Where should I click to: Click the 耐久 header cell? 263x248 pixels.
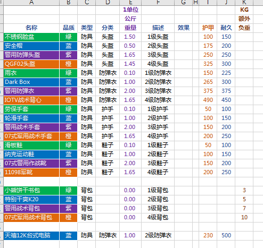tap(226, 28)
